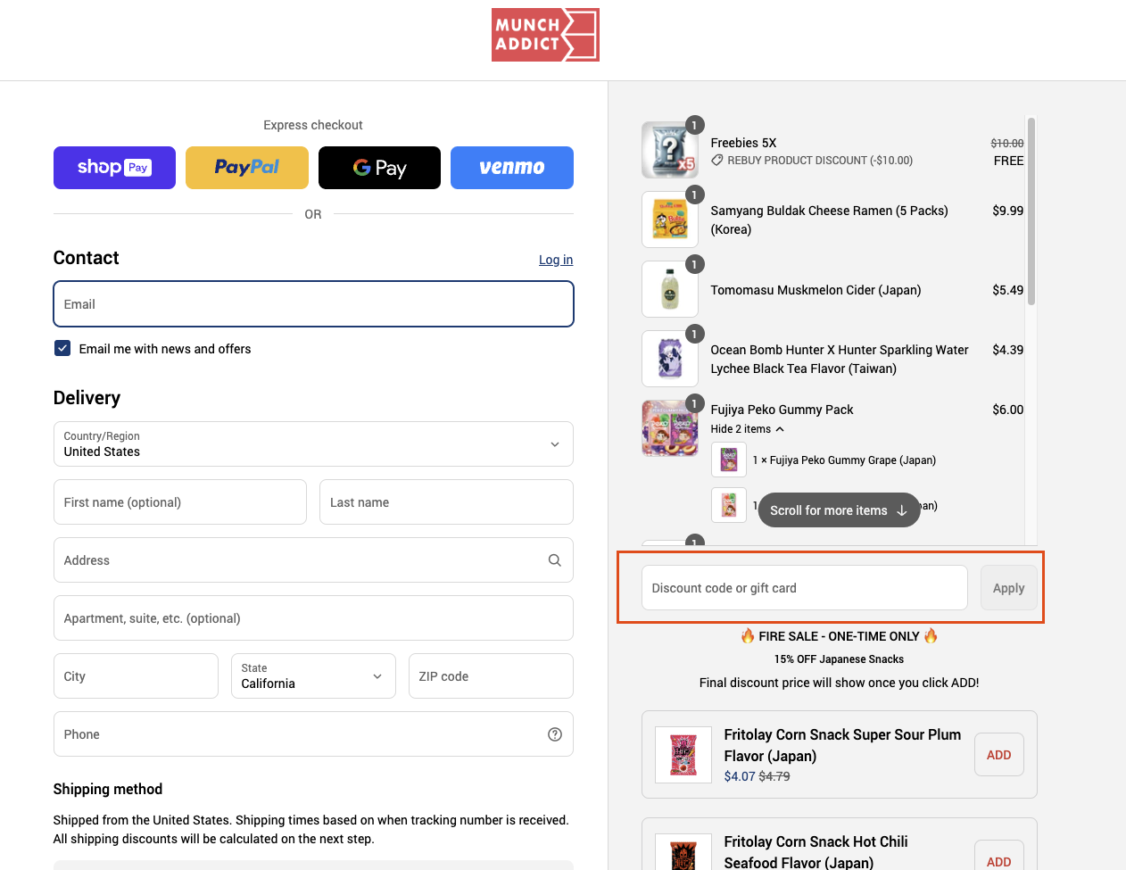This screenshot has height=870, width=1126.
Task: Open the Ocean Bomb Hunter X Hunter thumbnail
Action: [670, 359]
